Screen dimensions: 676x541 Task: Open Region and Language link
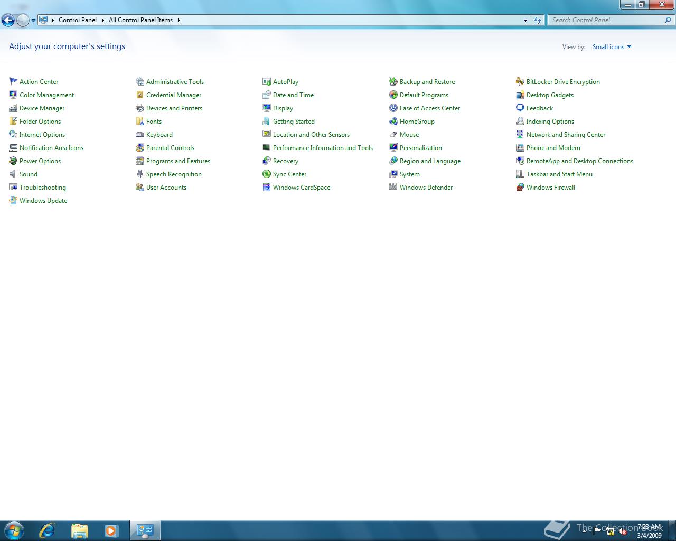(430, 161)
